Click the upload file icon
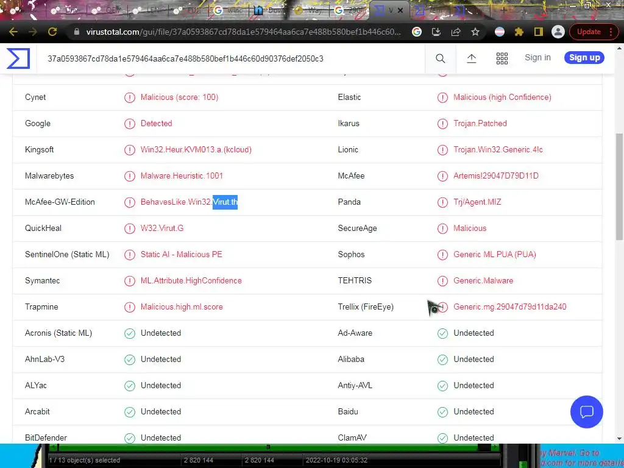624x468 pixels. click(x=471, y=58)
